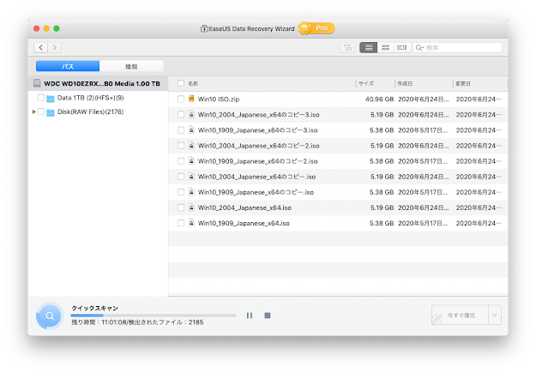The height and width of the screenshot is (373, 536).
Task: Sort by 作成日 column header
Action: click(405, 83)
